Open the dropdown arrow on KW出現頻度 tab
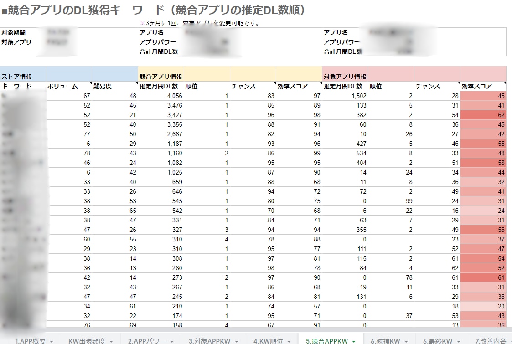Screen dimensions: 512x344 tap(111, 341)
